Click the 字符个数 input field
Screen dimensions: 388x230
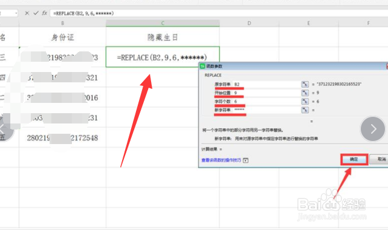tap(267, 101)
